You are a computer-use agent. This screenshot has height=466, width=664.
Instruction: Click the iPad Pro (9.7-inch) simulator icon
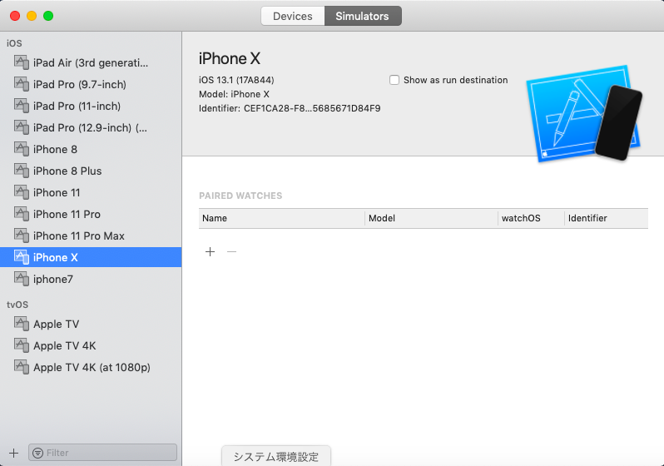[21, 84]
